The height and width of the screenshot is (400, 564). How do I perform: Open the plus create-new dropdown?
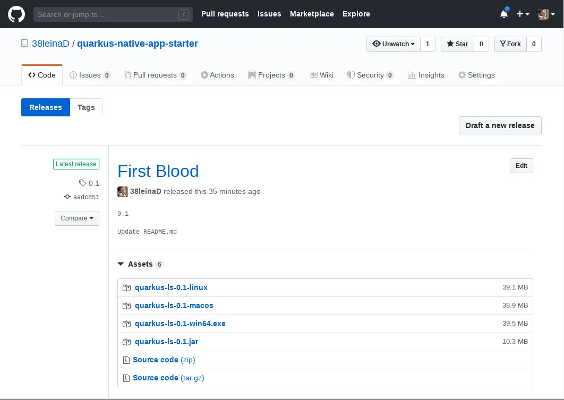coord(523,14)
